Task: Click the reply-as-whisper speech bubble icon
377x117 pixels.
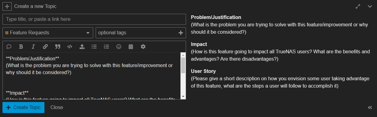Action: pyautogui.click(x=9, y=47)
